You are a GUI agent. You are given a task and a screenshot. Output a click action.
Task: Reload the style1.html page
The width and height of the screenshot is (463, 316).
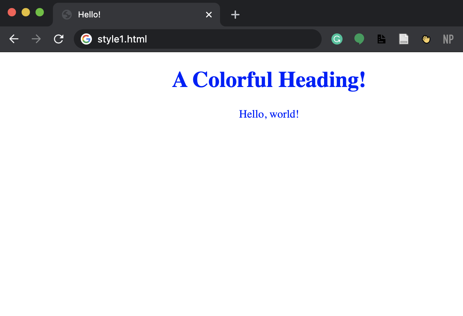pos(58,39)
